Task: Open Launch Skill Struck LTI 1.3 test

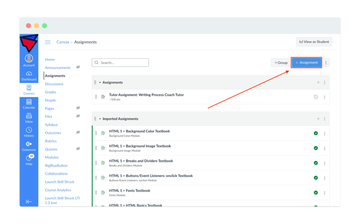Action: click(x=62, y=200)
